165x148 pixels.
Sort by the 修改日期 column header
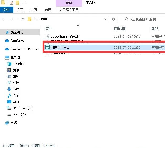click(x=120, y=28)
